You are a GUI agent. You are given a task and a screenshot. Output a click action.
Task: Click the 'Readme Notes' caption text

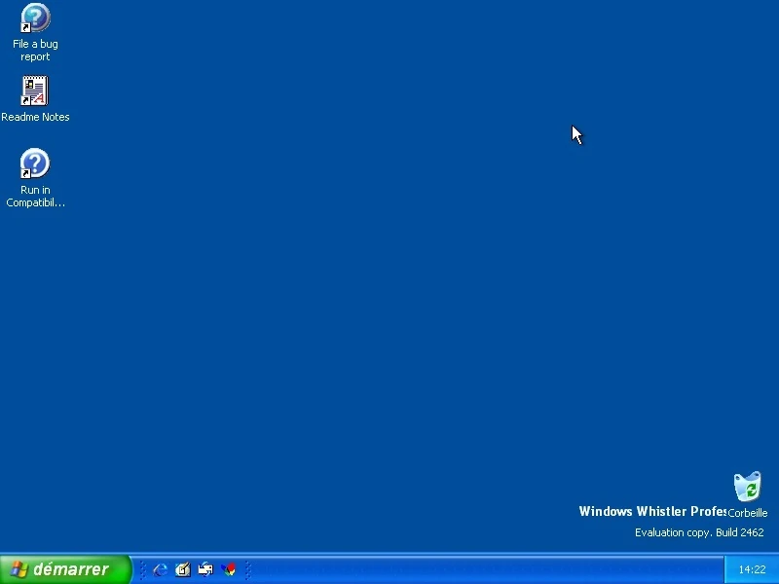(x=35, y=117)
